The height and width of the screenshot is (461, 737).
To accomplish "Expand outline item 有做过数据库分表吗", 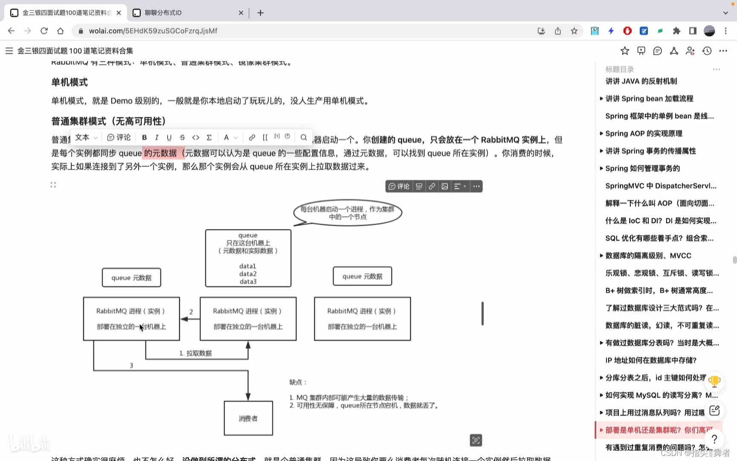I will pos(601,343).
